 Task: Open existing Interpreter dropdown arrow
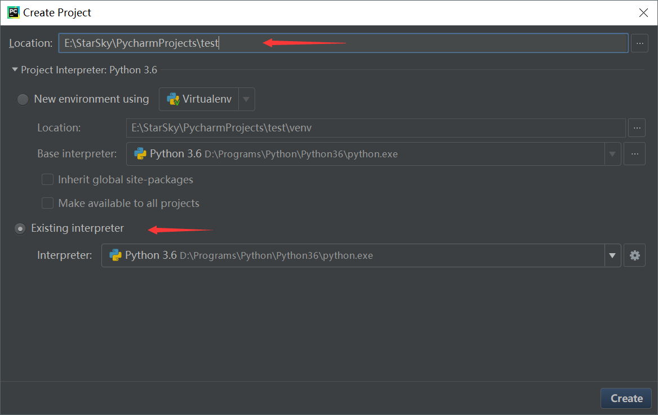pyautogui.click(x=612, y=255)
